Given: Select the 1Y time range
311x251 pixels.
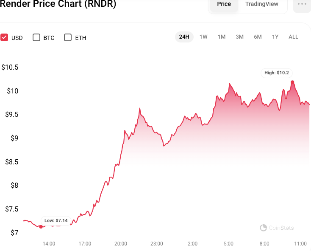Looking at the screenshot, I should [275, 37].
